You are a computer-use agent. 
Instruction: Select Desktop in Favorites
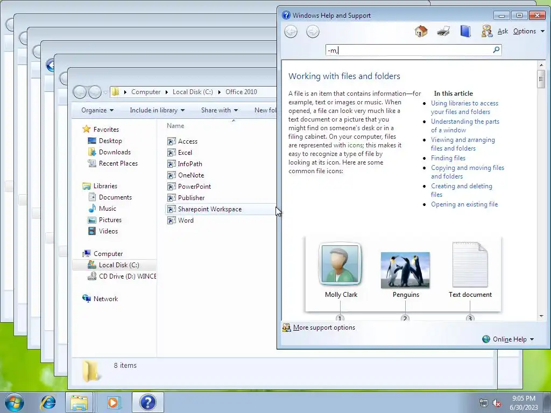110,141
